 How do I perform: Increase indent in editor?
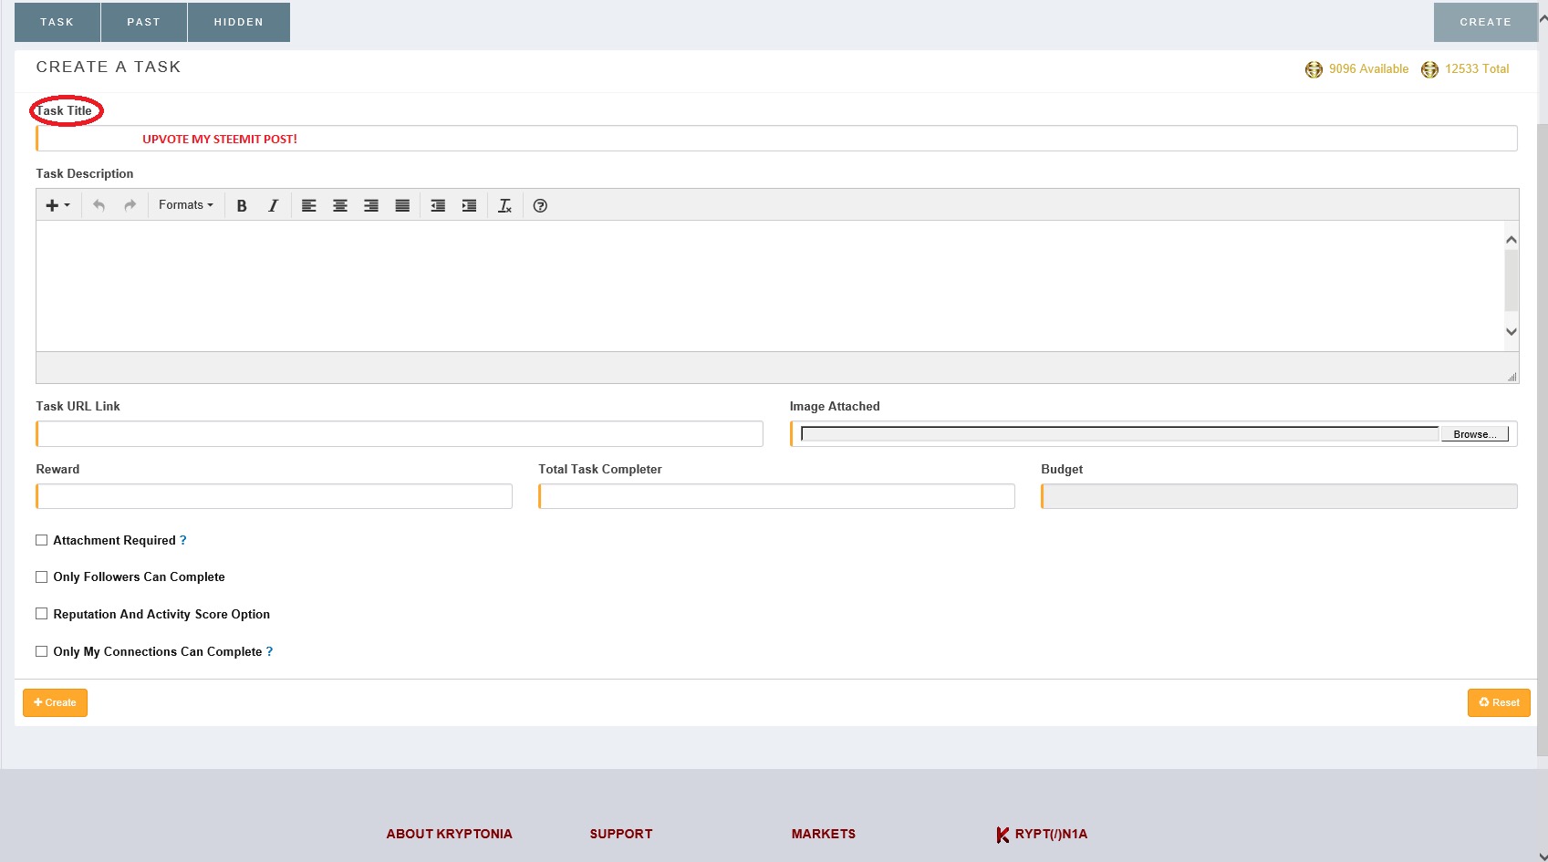click(x=469, y=205)
